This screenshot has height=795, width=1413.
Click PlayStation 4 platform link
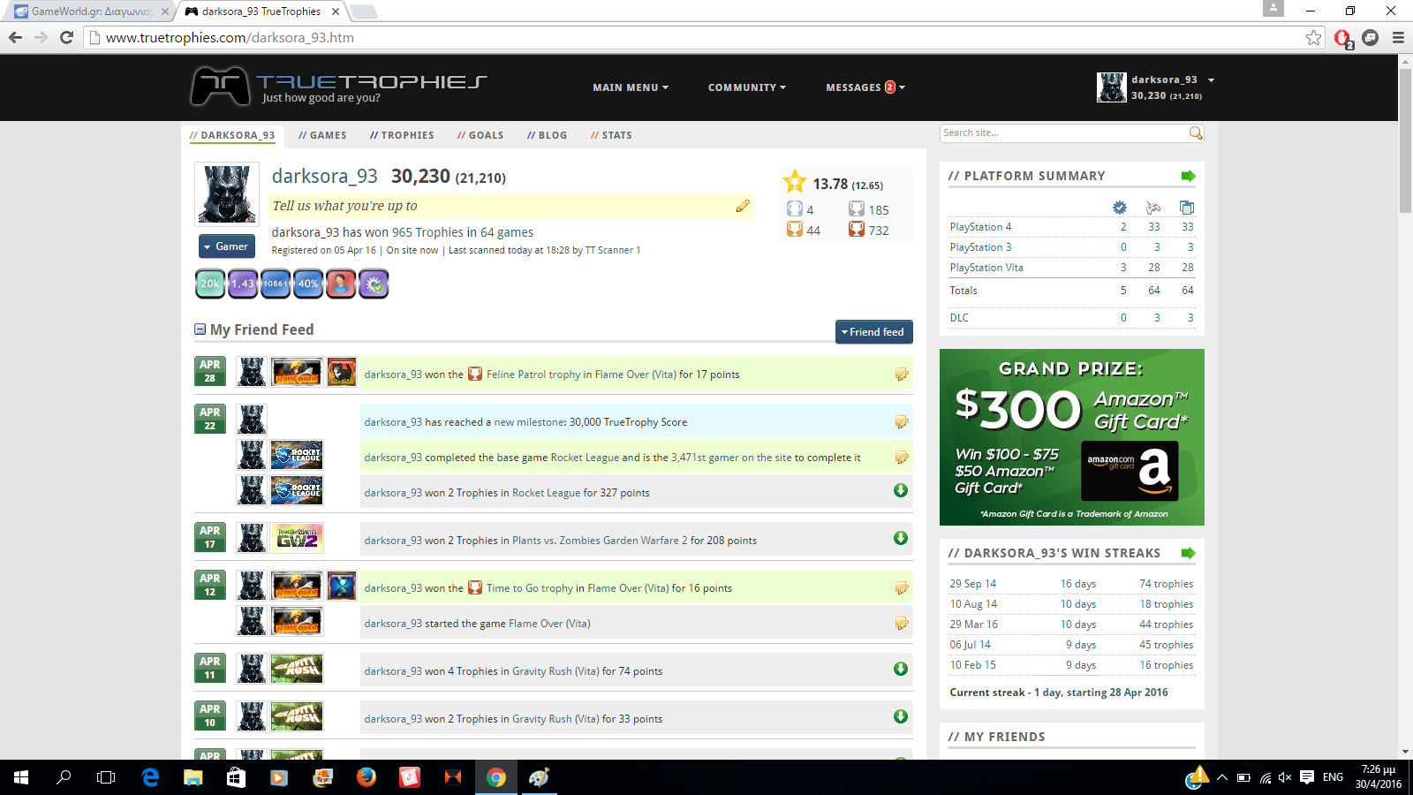[980, 227]
